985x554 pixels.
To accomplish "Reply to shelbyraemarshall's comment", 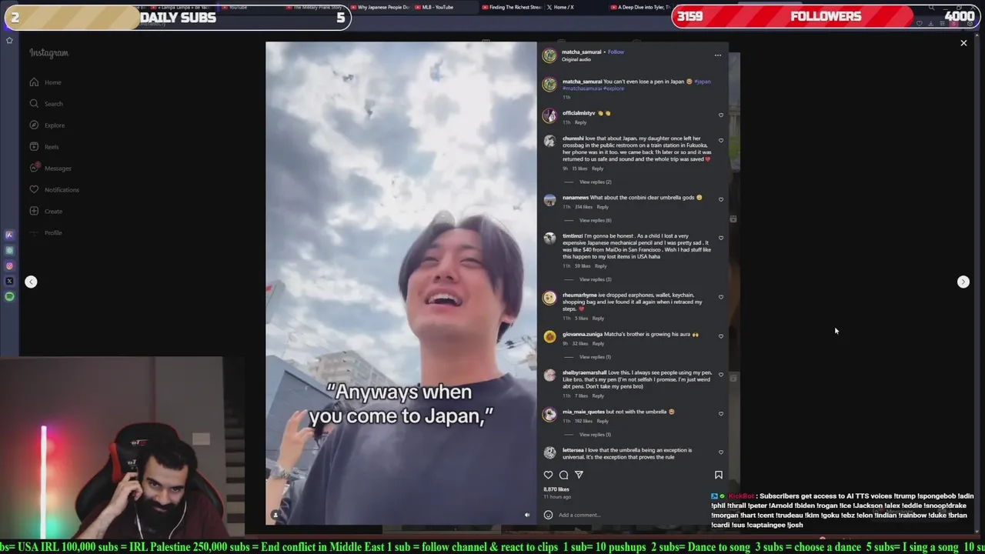I will point(598,396).
